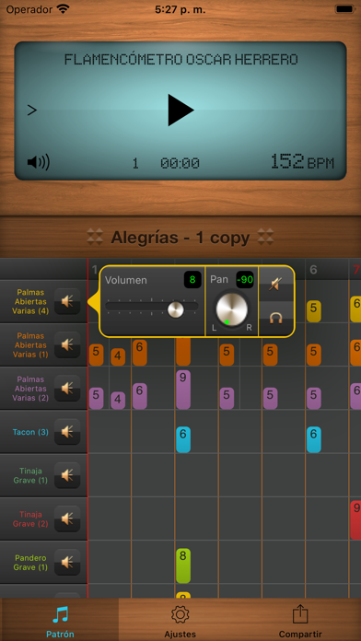This screenshot has height=641, width=361.
Task: Tap the FLAMENCÓMETRO OSCAR HERRERO title
Action: [180, 60]
